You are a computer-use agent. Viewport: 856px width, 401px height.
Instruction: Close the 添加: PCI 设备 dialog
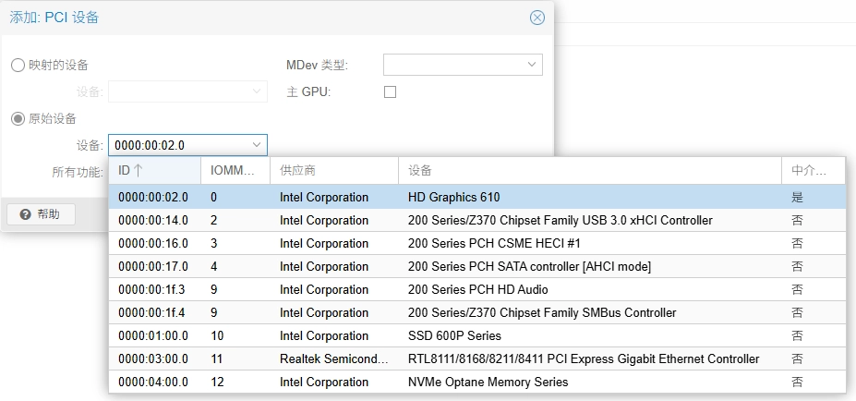[537, 18]
